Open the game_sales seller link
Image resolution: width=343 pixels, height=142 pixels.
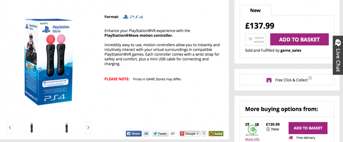click(x=291, y=50)
